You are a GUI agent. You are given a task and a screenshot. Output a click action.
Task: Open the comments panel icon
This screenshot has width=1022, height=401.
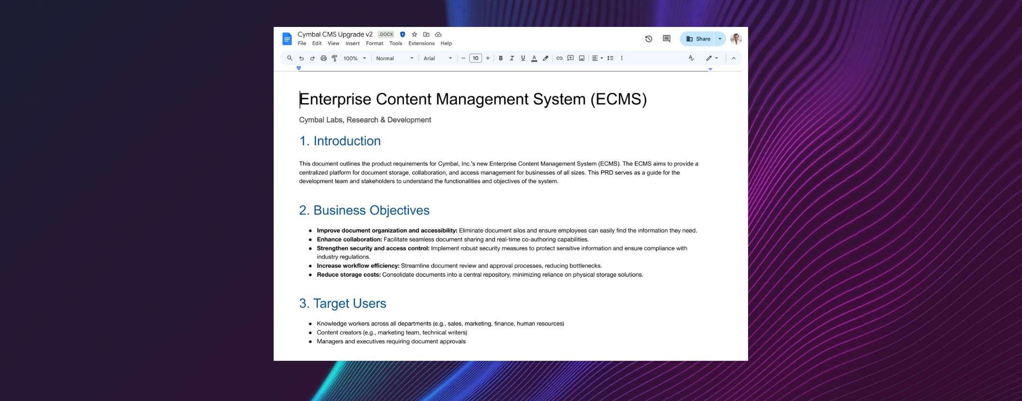point(667,39)
